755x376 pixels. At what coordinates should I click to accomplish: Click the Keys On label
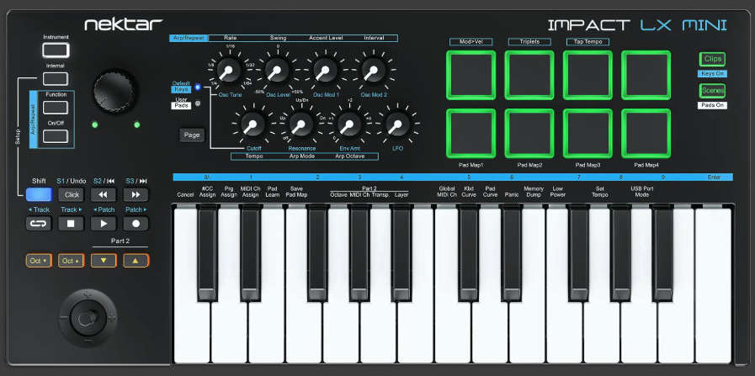click(x=712, y=74)
